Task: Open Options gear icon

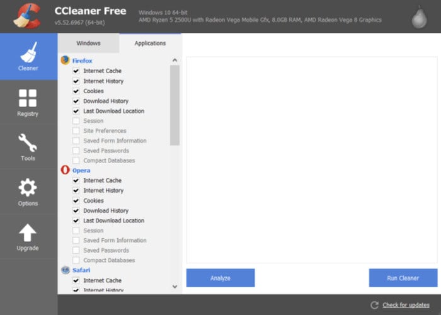Action: (x=28, y=187)
